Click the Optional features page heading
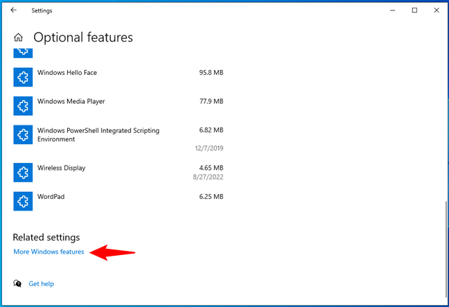Viewport: 449px width, 307px height. point(83,37)
